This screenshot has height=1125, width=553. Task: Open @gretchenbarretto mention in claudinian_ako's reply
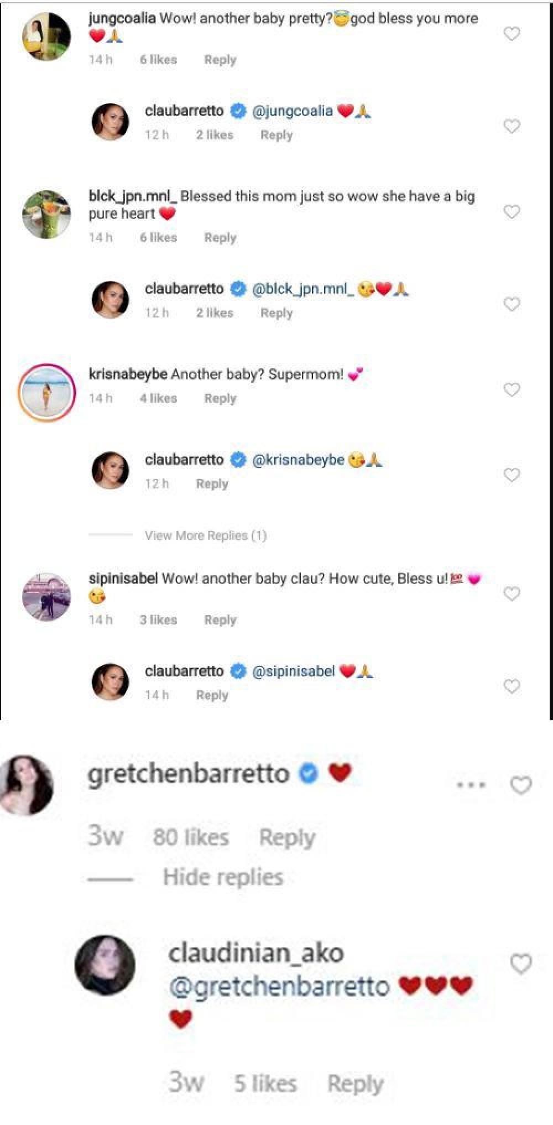pos(279,987)
